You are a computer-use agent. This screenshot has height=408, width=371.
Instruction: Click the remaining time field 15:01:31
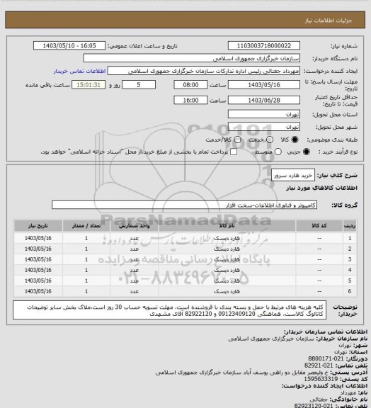coord(89,85)
